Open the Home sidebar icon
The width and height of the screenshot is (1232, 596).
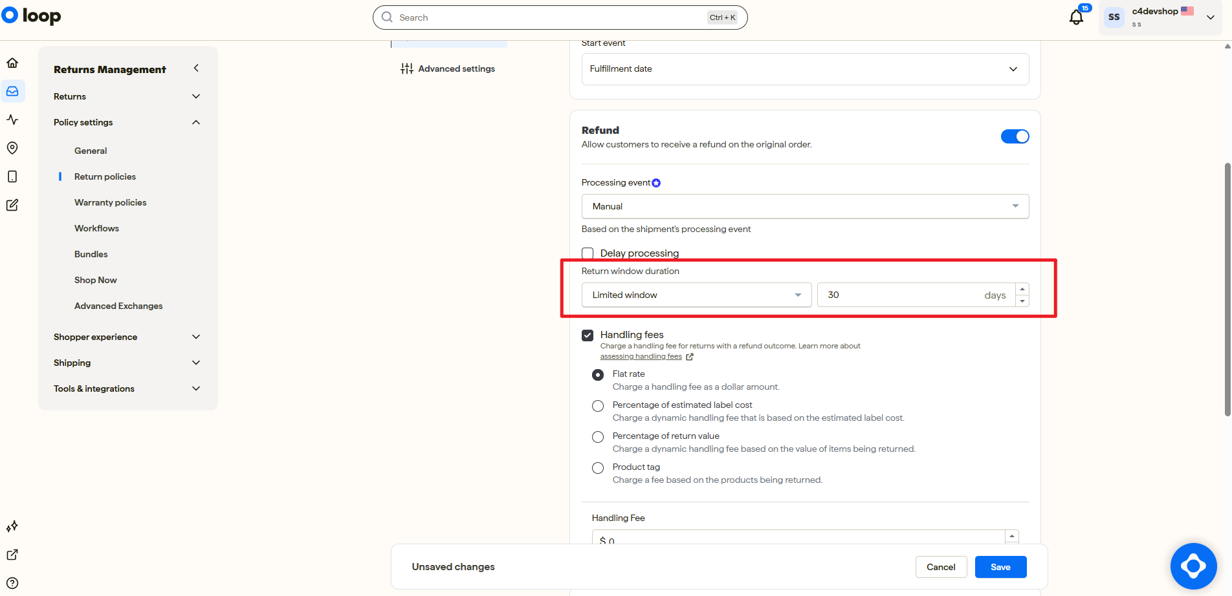click(x=12, y=63)
